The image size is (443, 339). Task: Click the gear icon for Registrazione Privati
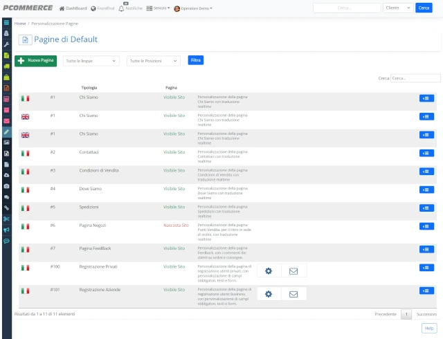[x=269, y=271]
